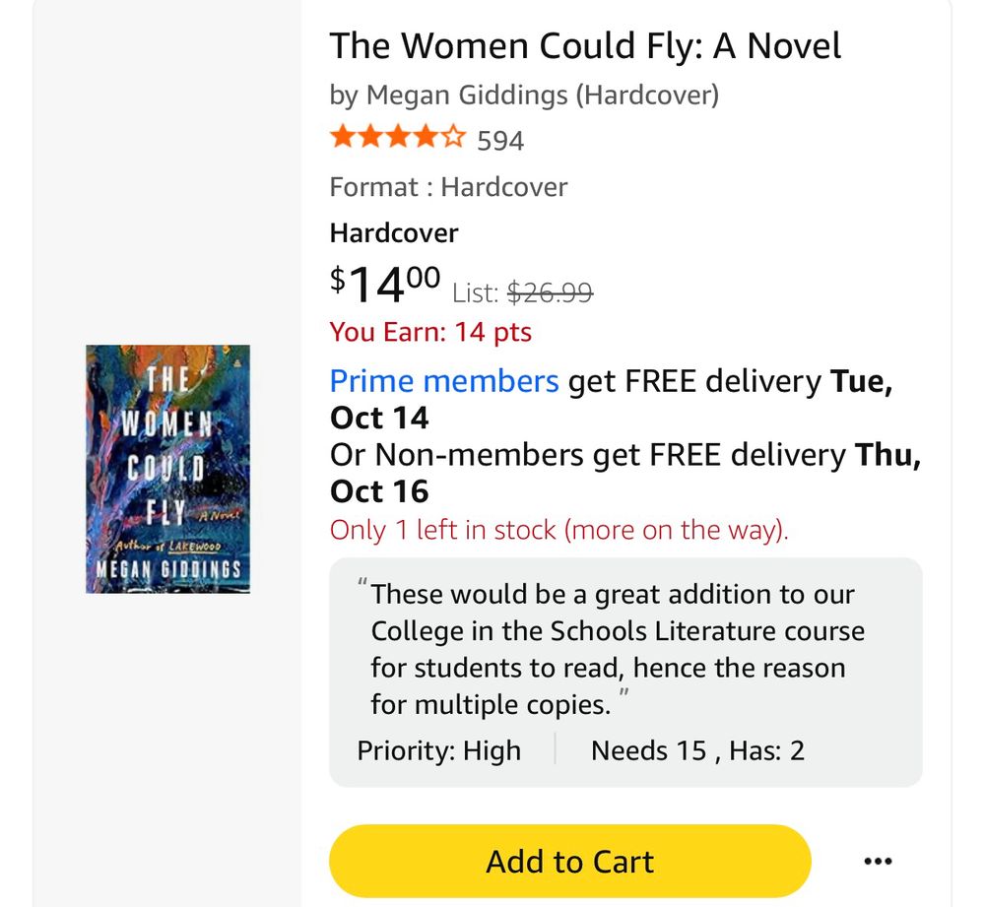This screenshot has height=907, width=985.
Task: Click the Tue, Oct 14 delivery date
Action: pyautogui.click(x=612, y=400)
